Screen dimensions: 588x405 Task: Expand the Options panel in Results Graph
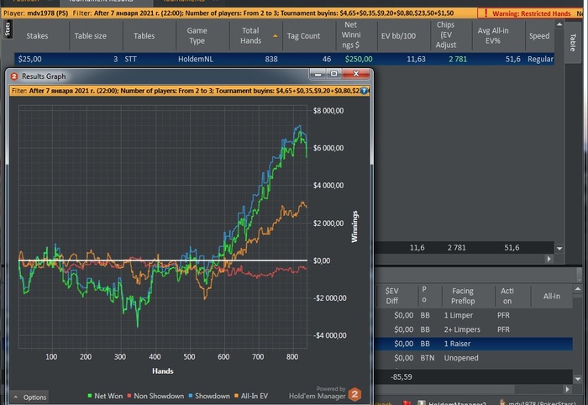click(x=30, y=397)
